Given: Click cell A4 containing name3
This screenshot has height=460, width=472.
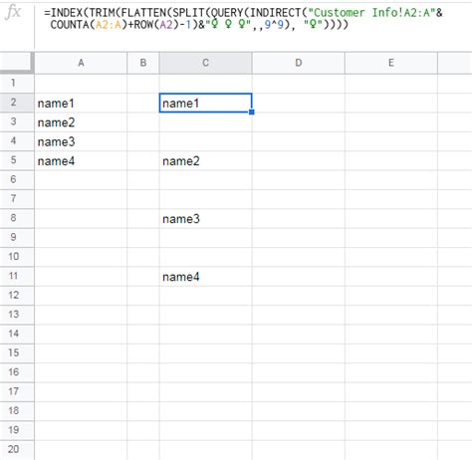Looking at the screenshot, I should [81, 141].
